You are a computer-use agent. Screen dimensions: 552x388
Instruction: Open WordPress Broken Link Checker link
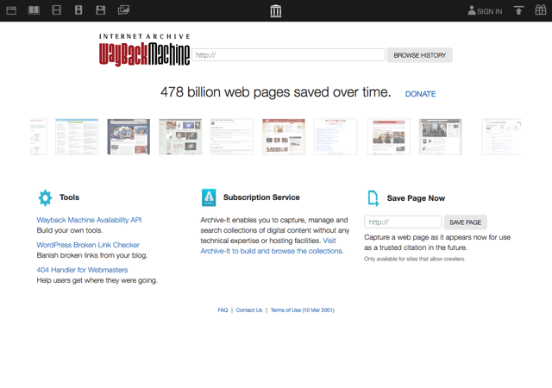click(x=88, y=245)
